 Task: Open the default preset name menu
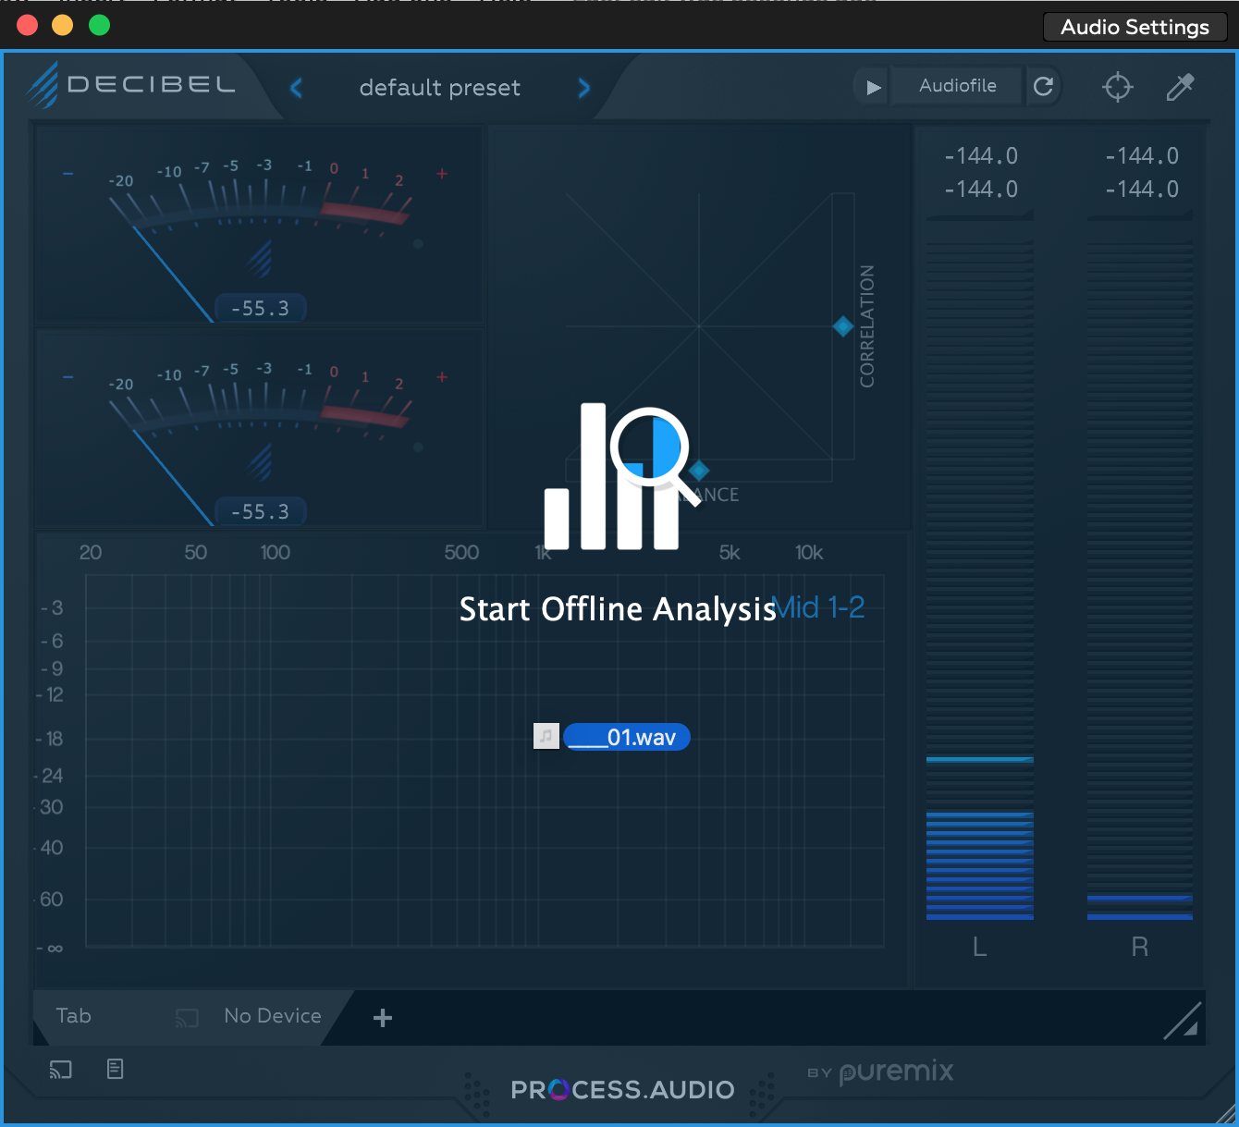tap(439, 88)
